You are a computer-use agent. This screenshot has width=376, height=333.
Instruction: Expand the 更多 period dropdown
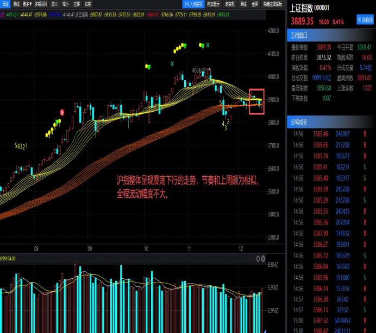pos(27,4)
